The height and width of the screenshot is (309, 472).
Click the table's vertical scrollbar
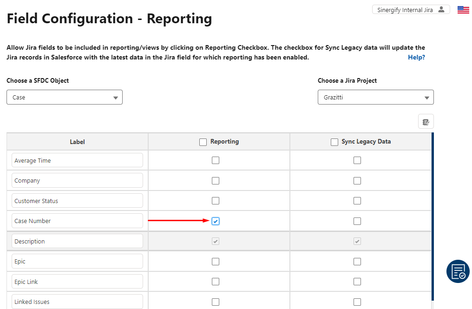point(433,217)
